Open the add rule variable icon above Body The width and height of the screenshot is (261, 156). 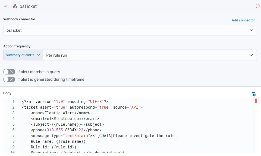click(253, 94)
